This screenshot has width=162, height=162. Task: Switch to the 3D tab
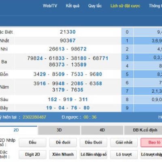pos(59,130)
